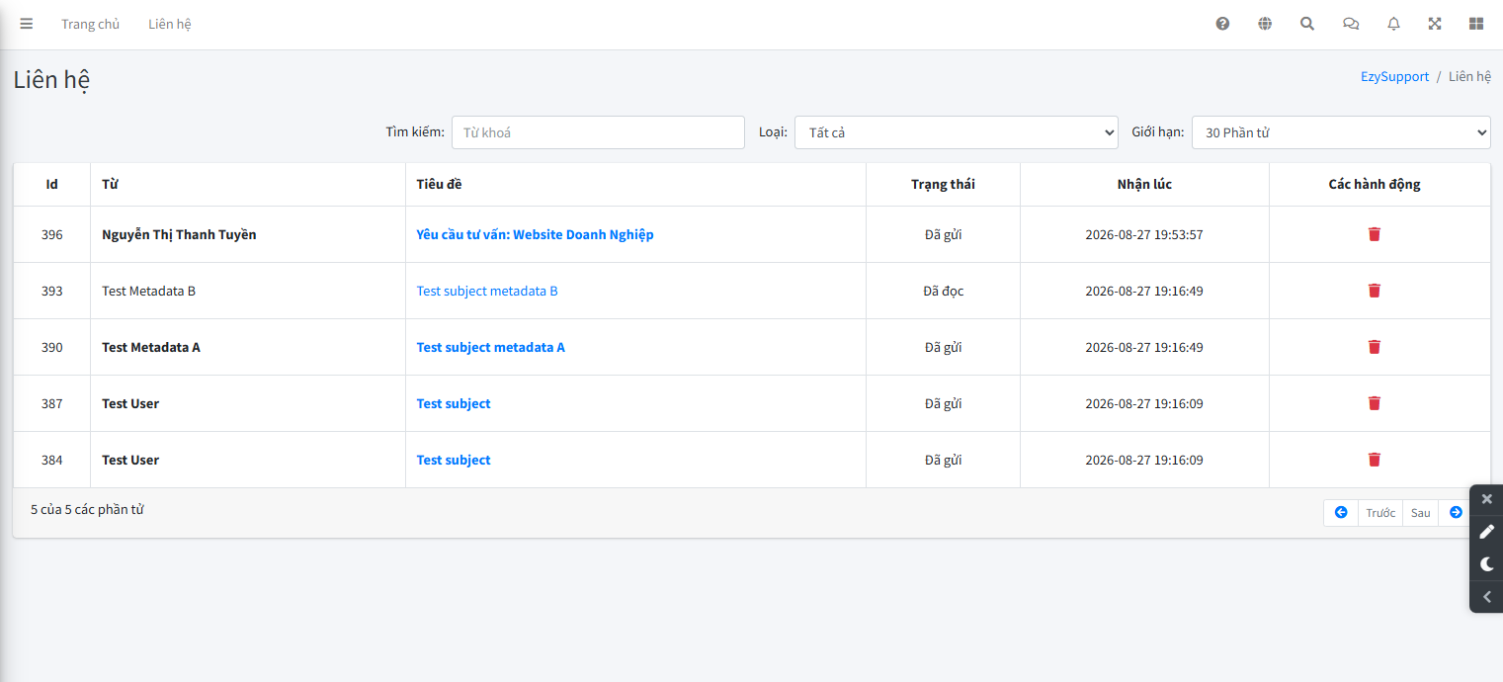The image size is (1503, 682).
Task: Delete the Test Metadata A contact row
Action: 1374,347
